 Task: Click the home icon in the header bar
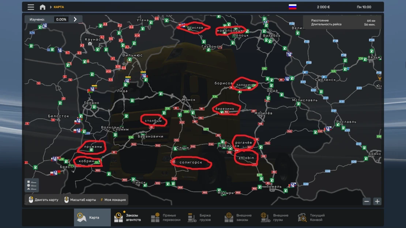(x=43, y=6)
